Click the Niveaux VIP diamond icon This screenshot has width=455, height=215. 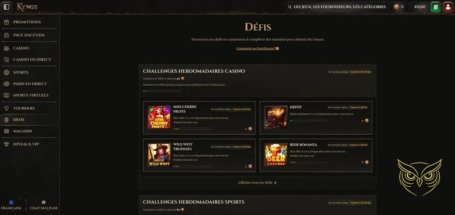point(6,144)
